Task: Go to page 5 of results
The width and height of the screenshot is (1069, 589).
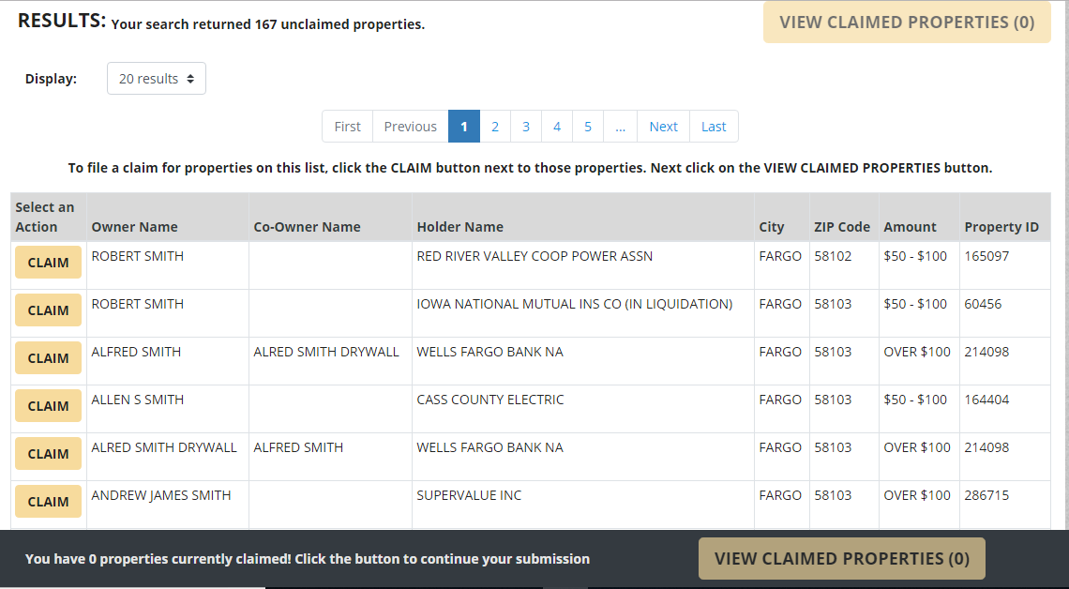Action: (588, 126)
